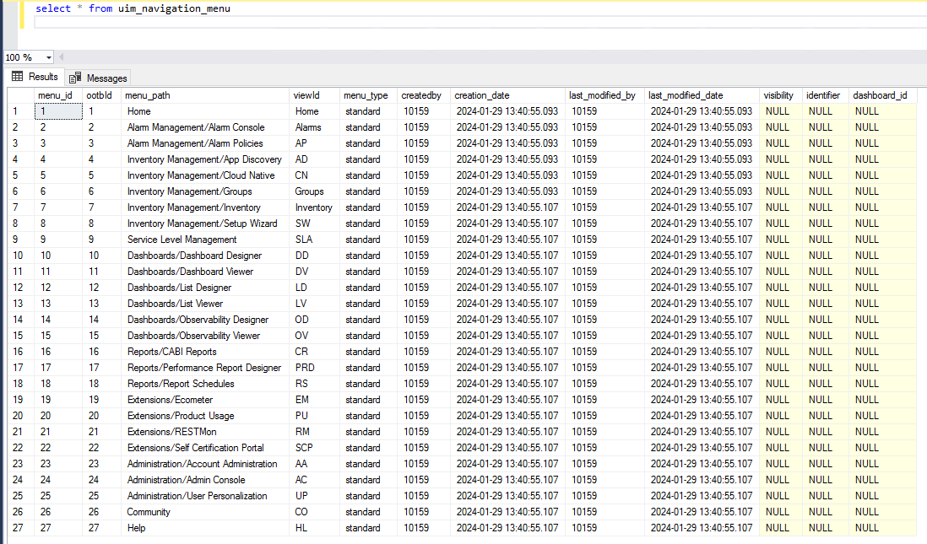
Task: Select the Results tab label
Action: pyautogui.click(x=43, y=77)
